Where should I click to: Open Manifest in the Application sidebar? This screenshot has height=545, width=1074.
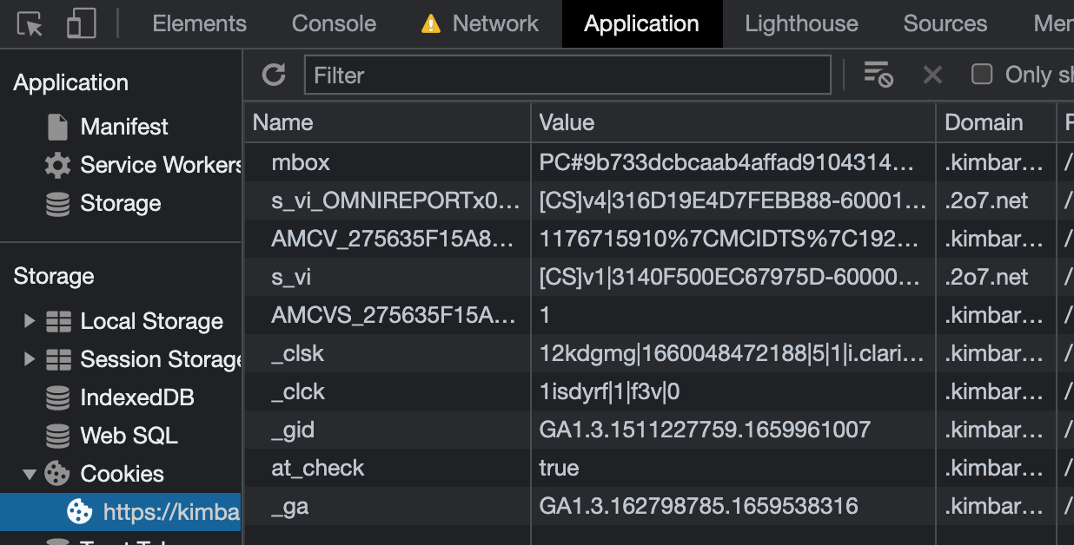(123, 127)
